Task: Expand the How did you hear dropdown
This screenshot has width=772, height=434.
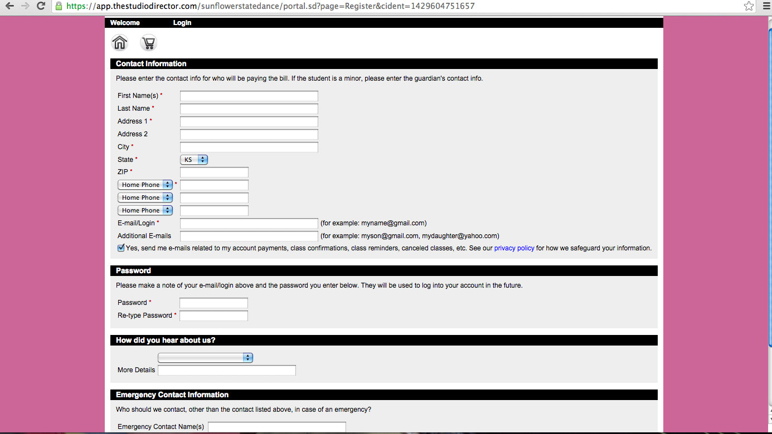Action: point(205,358)
